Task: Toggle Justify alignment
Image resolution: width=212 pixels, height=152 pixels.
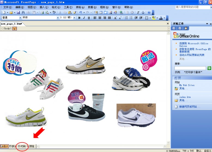Action: pos(109,18)
